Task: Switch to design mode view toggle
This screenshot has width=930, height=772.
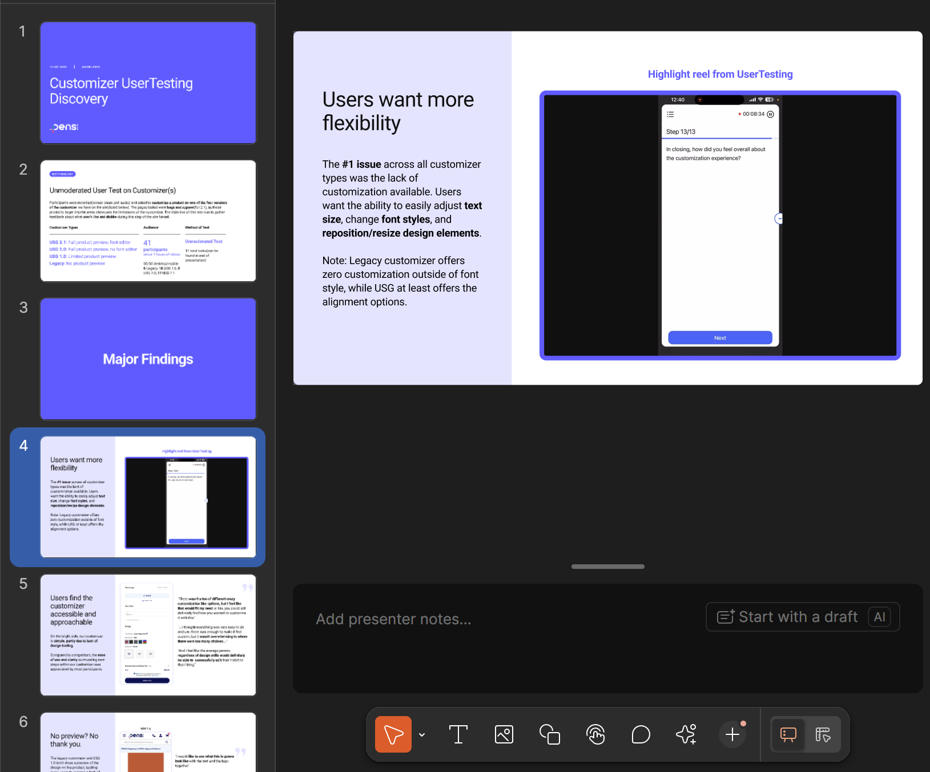Action: point(822,734)
